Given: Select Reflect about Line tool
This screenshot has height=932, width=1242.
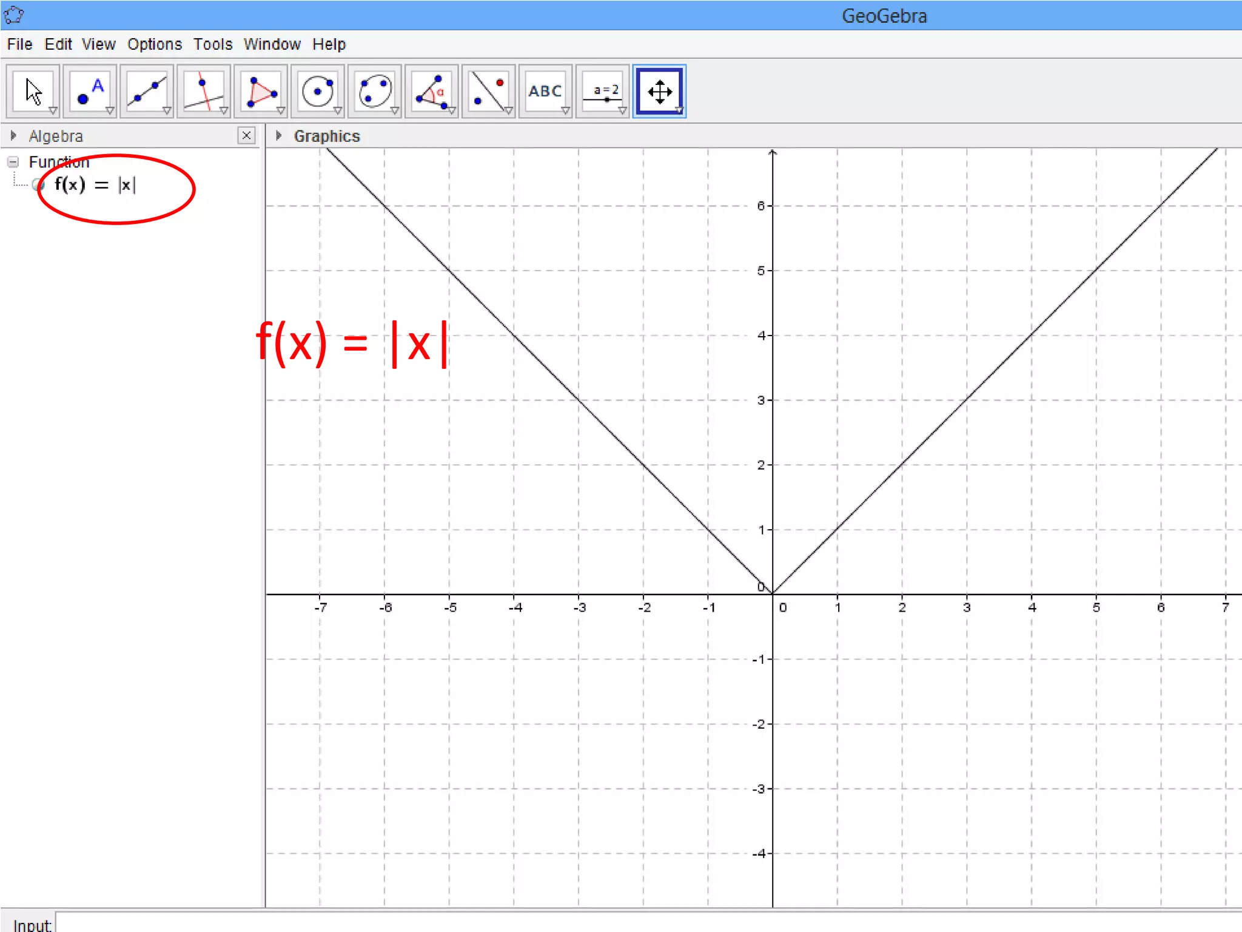Looking at the screenshot, I should coord(489,91).
